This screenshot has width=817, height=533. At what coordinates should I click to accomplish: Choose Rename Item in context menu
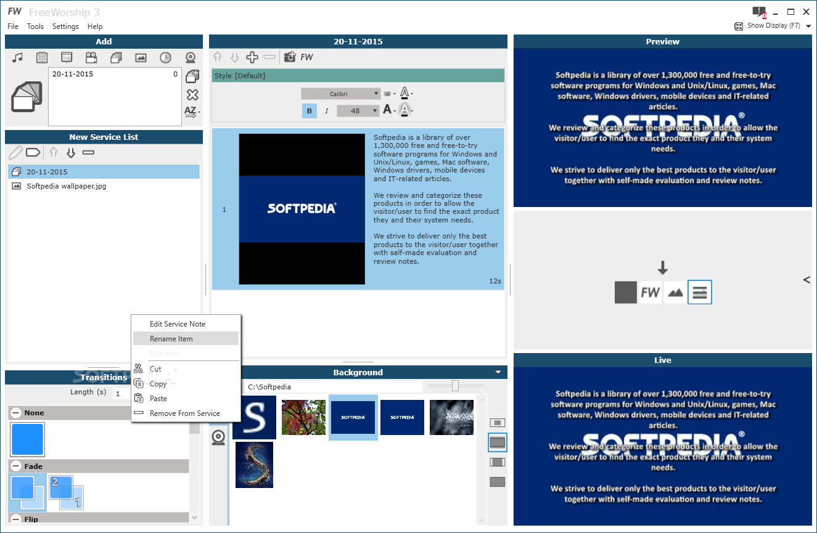pos(186,339)
